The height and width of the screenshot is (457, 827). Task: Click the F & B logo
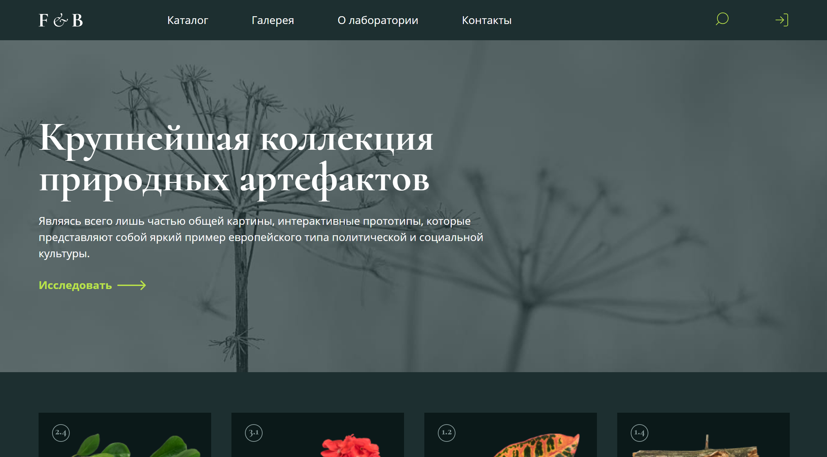tap(61, 20)
